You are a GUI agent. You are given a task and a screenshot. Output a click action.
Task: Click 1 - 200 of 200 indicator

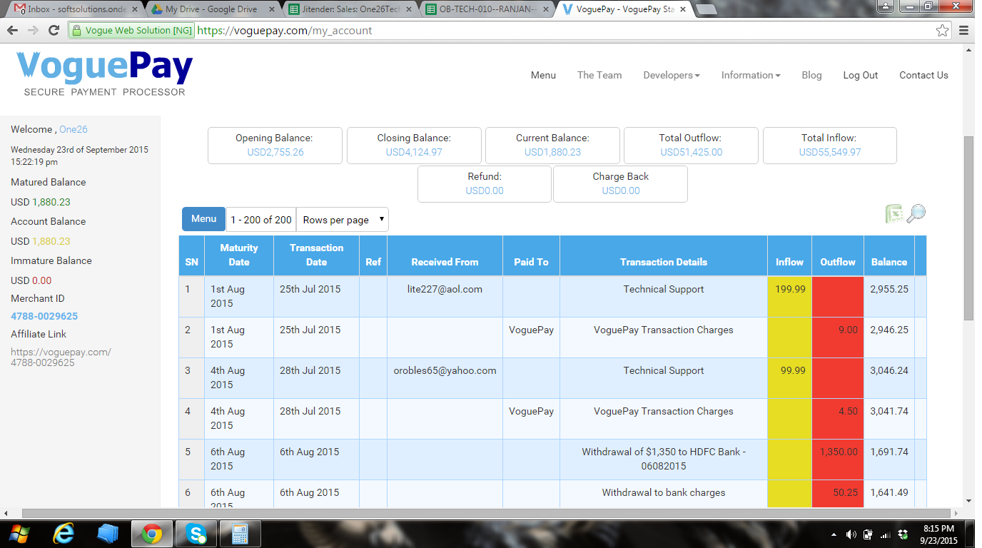pos(261,220)
